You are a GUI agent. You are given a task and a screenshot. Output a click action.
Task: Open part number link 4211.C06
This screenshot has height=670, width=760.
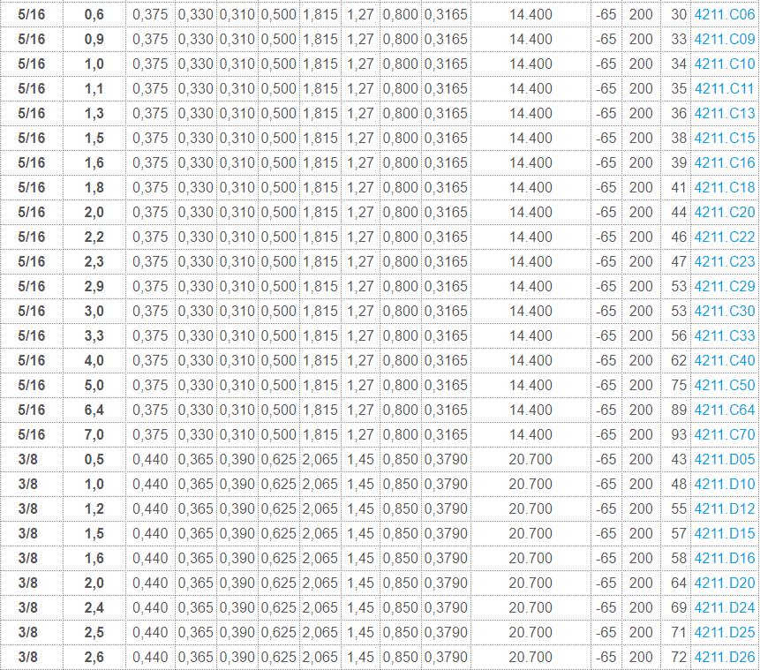(724, 15)
